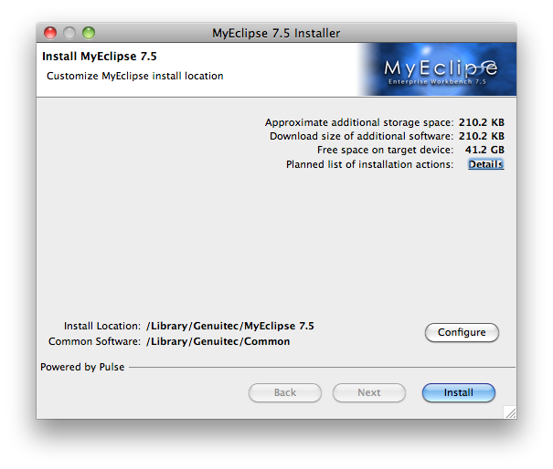The width and height of the screenshot is (553, 469).
Task: Click Download size of additional software label
Action: [361, 136]
